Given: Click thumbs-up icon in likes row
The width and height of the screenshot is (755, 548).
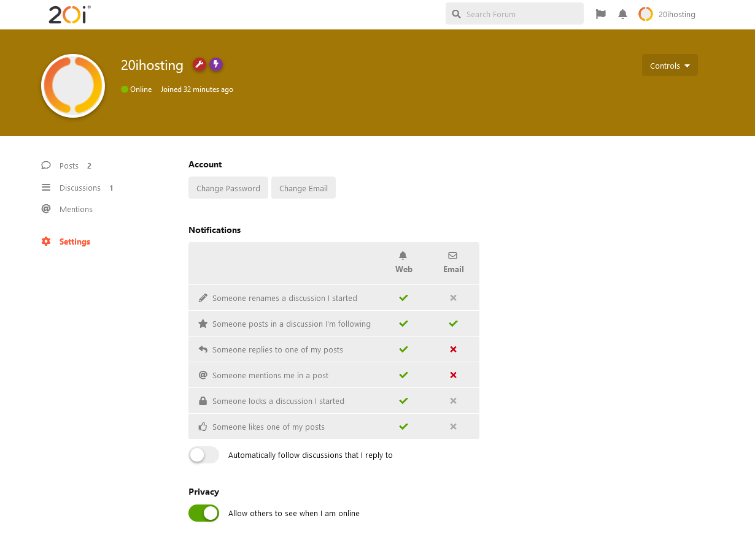Looking at the screenshot, I should (x=203, y=427).
